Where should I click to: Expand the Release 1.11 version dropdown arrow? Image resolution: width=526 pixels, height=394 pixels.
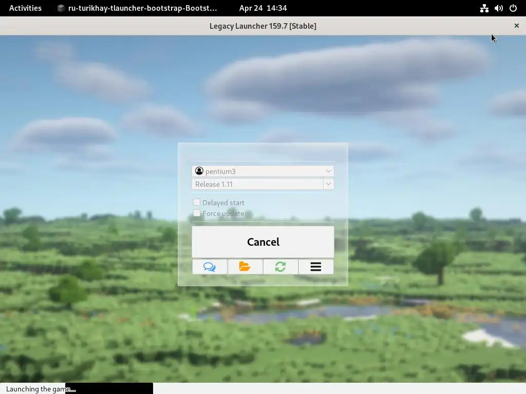tap(328, 184)
